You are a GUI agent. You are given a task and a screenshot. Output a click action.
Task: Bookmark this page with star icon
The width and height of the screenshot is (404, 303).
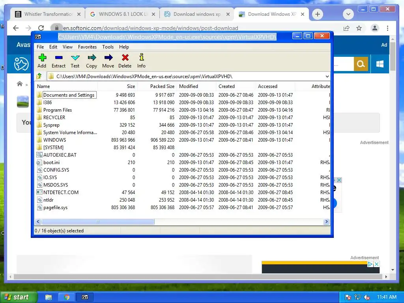coord(359,28)
